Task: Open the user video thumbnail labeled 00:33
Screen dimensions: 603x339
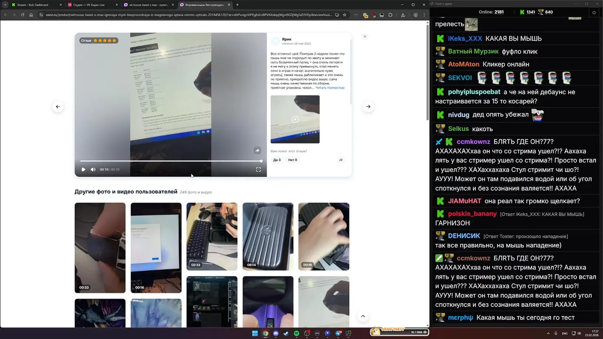Action: pos(100,248)
